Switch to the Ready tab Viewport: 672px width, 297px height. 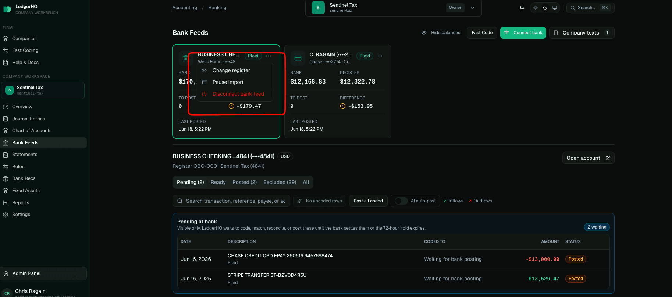coord(218,182)
